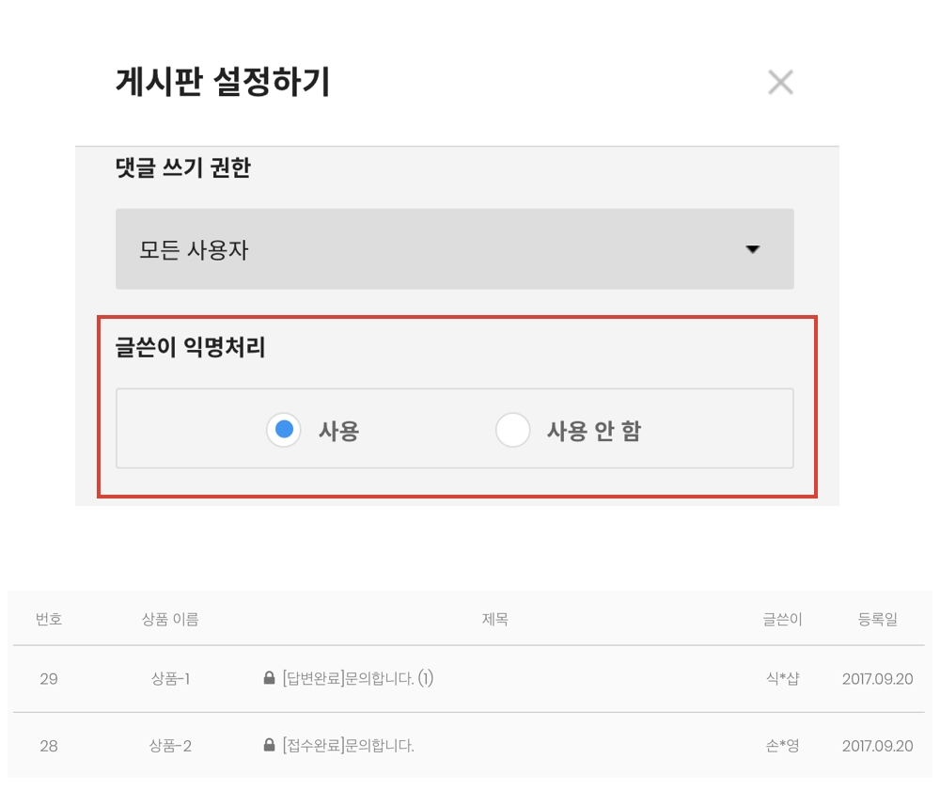Click the 제목 column header
Image resolution: width=940 pixels, height=791 pixels.
click(x=495, y=619)
